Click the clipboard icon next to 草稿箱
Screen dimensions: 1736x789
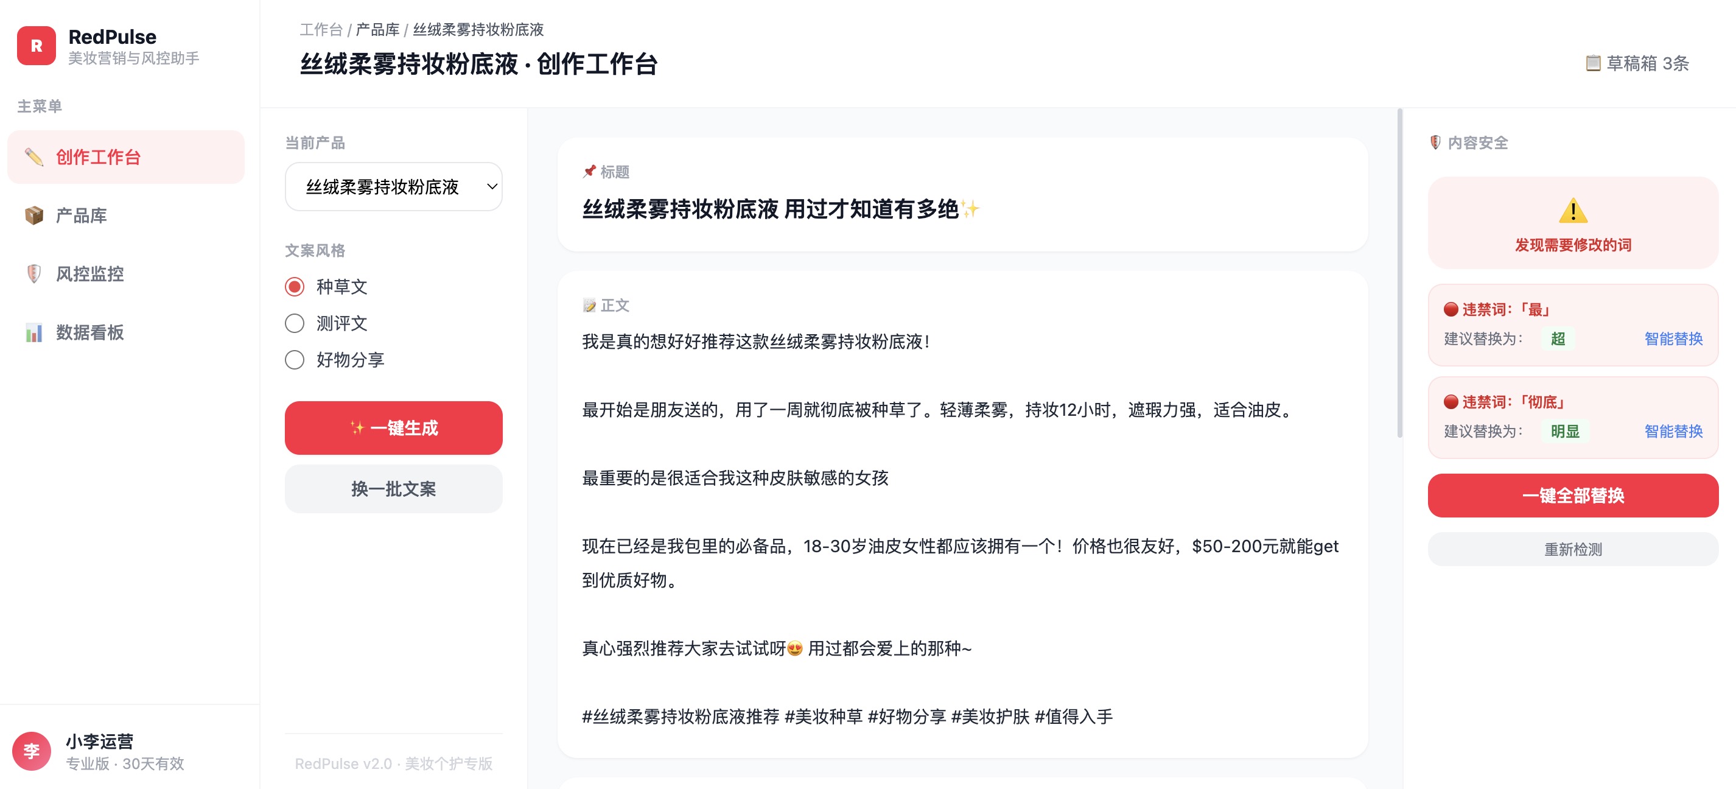tap(1593, 63)
